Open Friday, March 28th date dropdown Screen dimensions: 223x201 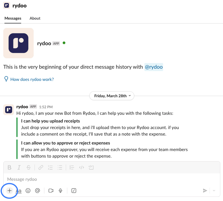tap(112, 96)
